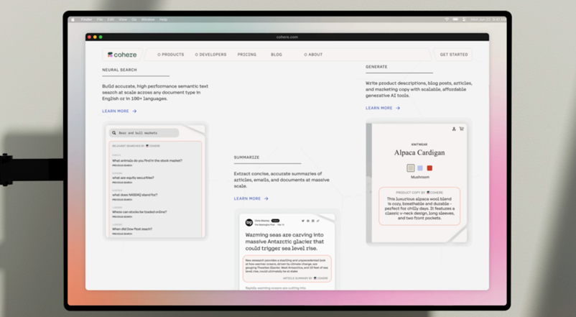576x317 pixels.
Task: Expand the Products navigation dropdown
Action: (171, 55)
